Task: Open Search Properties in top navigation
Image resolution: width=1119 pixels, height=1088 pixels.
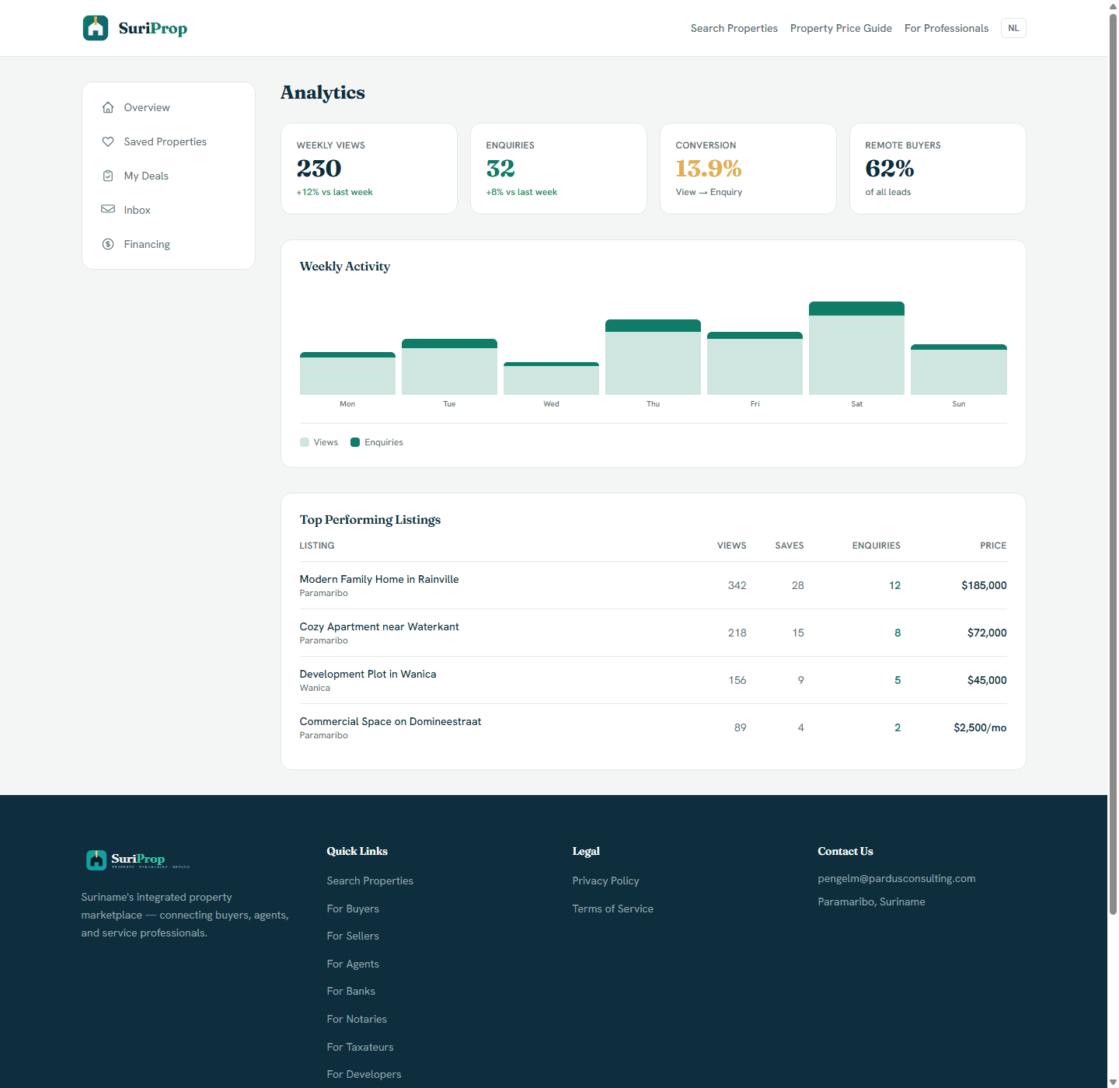Action: coord(734,28)
